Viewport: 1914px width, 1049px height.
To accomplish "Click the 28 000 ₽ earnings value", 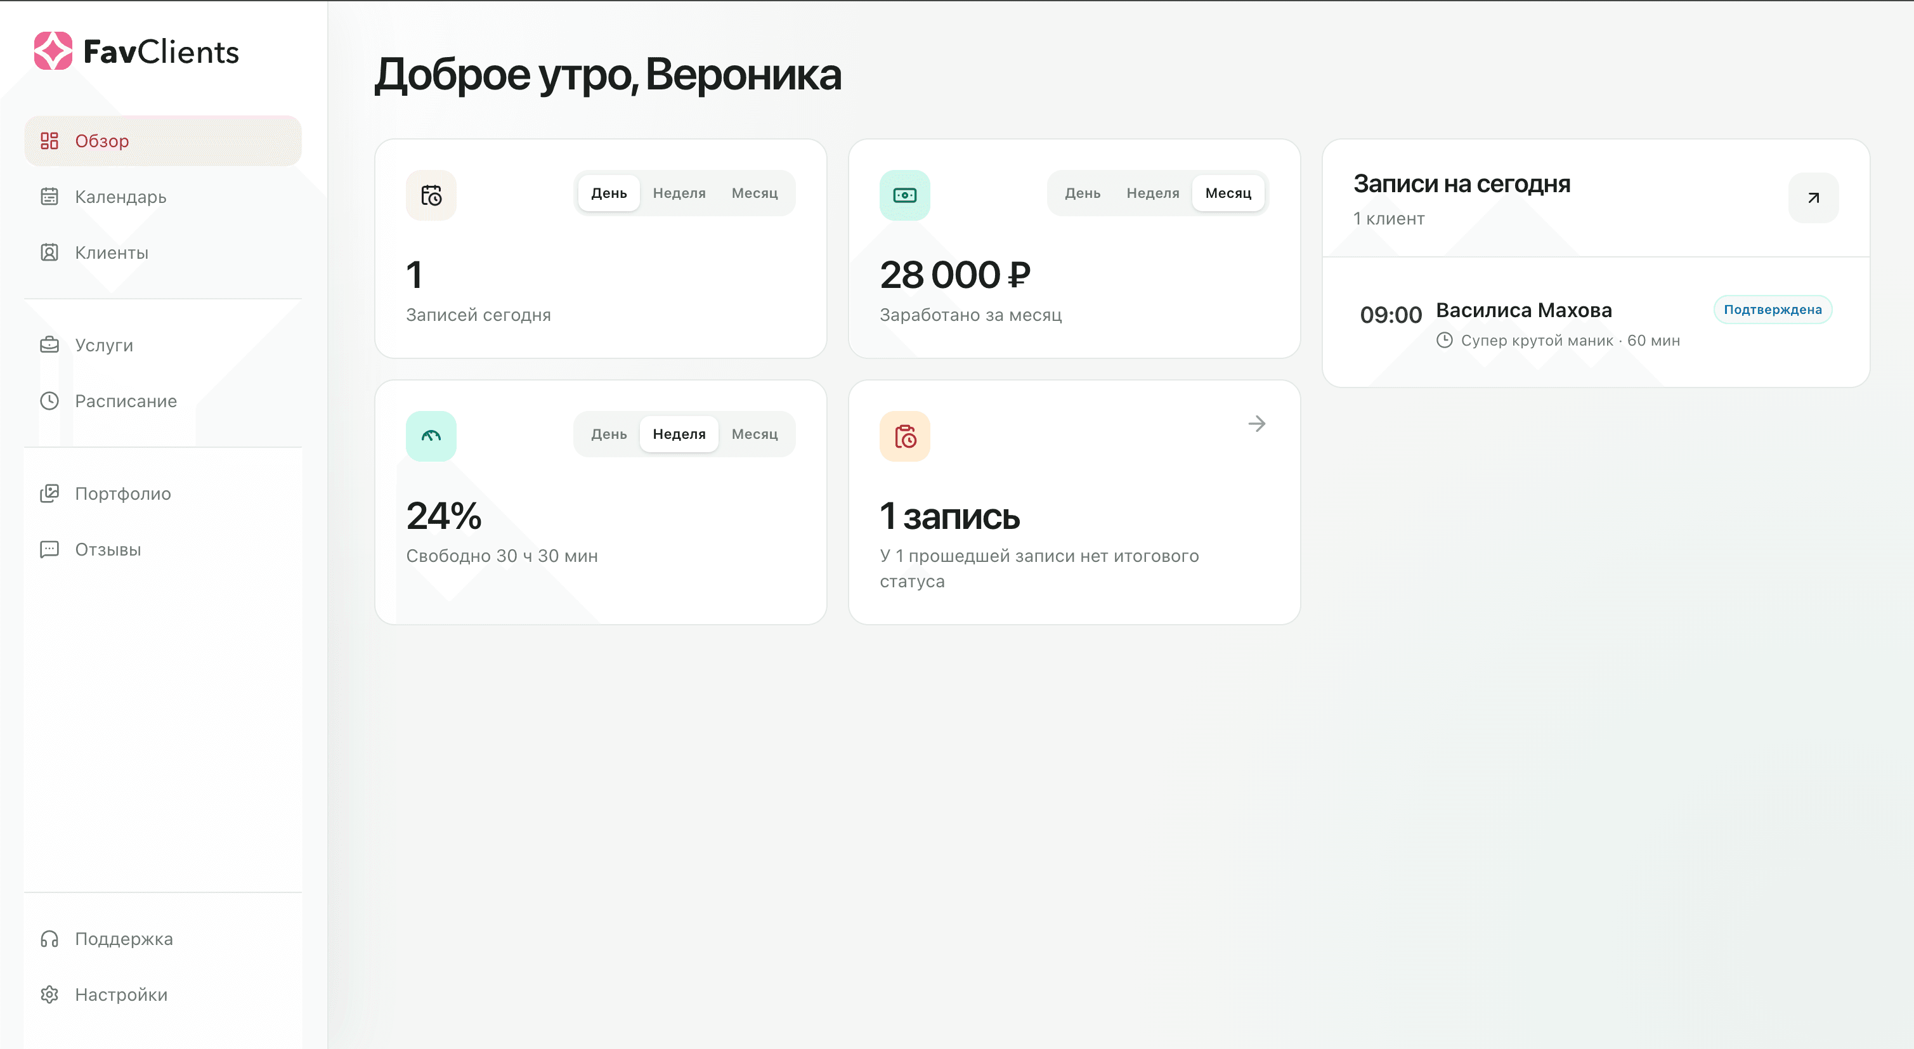I will [x=954, y=275].
